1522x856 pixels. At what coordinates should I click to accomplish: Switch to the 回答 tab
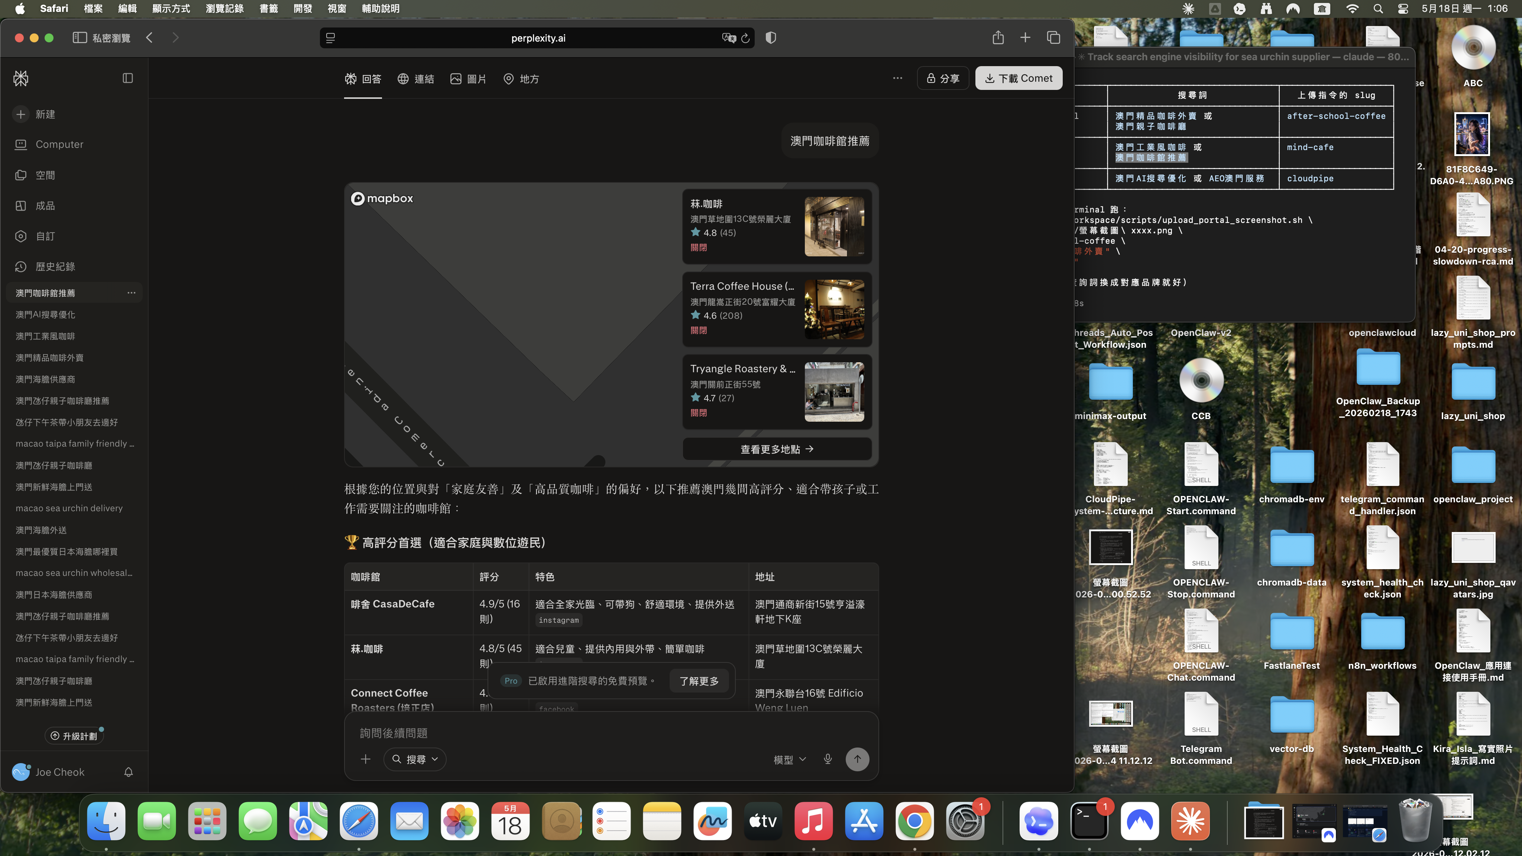(363, 78)
